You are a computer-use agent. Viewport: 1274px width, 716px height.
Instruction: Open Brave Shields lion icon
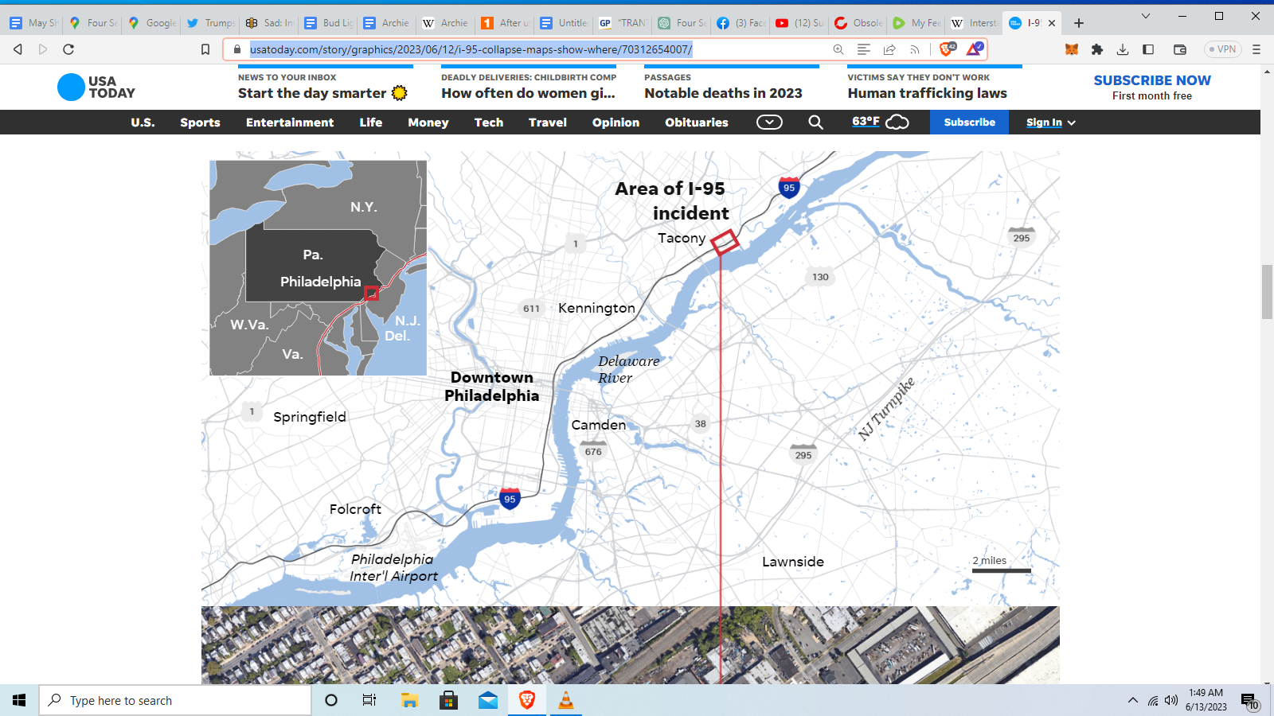click(948, 49)
